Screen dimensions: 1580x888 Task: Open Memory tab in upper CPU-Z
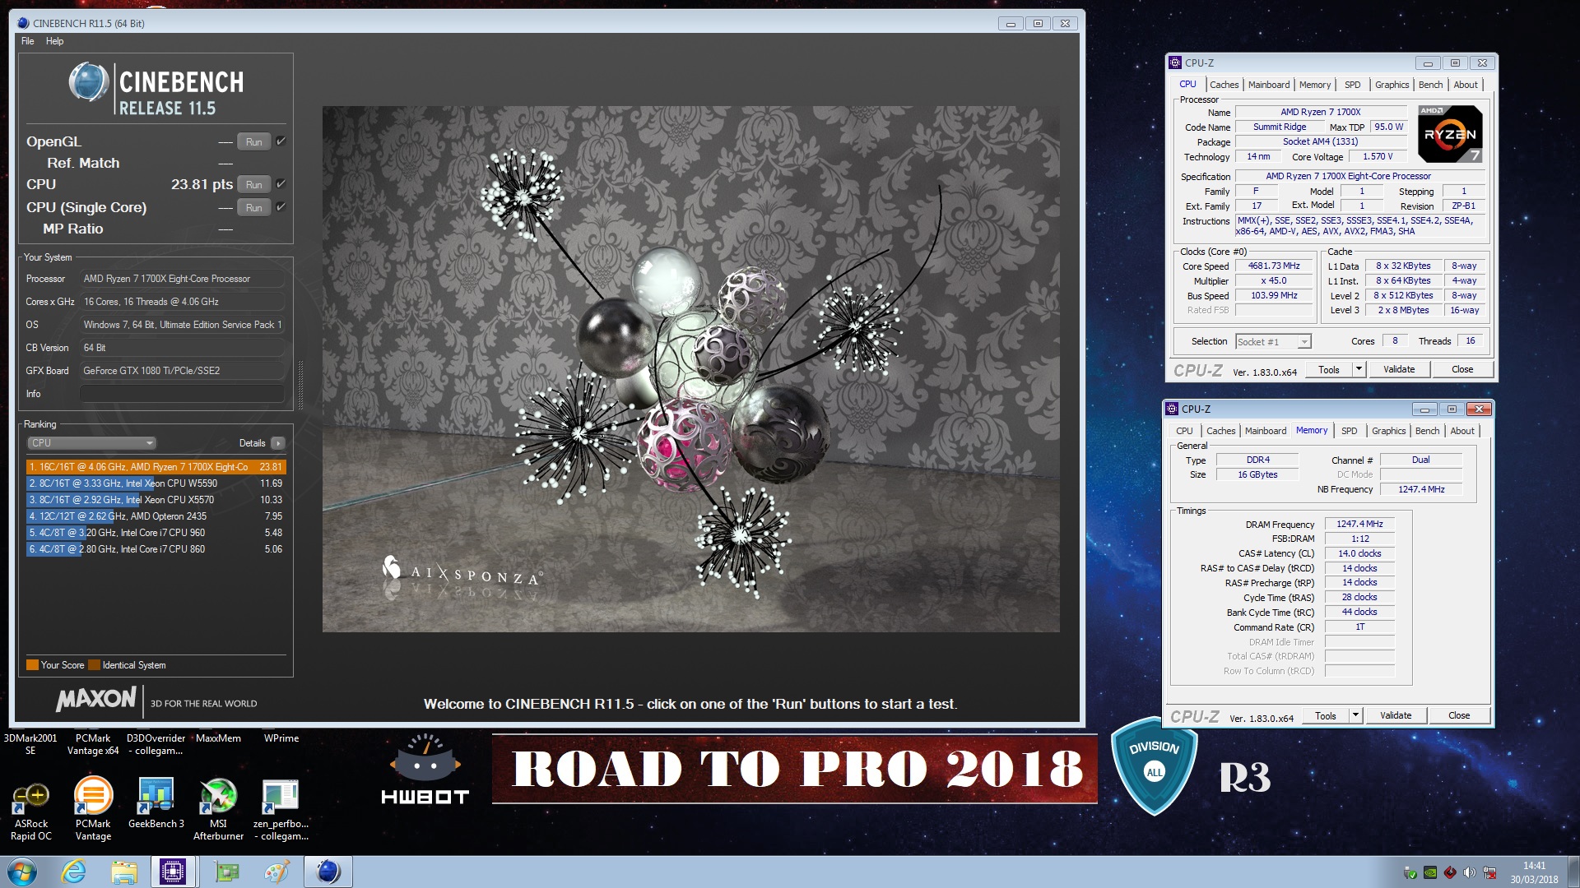(1315, 85)
